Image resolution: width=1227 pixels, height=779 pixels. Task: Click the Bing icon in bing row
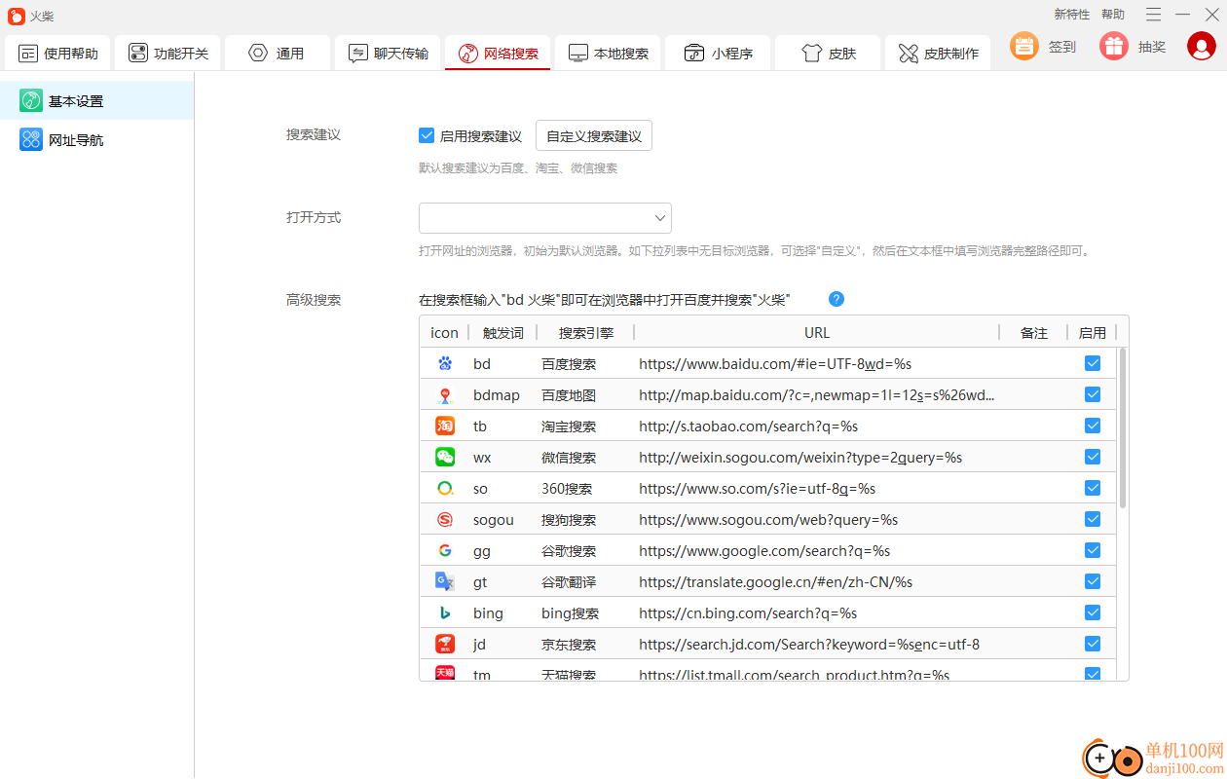click(x=445, y=612)
